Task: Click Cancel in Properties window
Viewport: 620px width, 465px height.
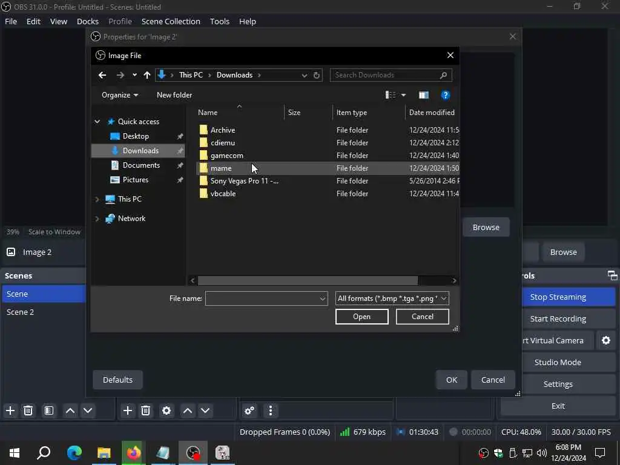Action: (x=493, y=380)
